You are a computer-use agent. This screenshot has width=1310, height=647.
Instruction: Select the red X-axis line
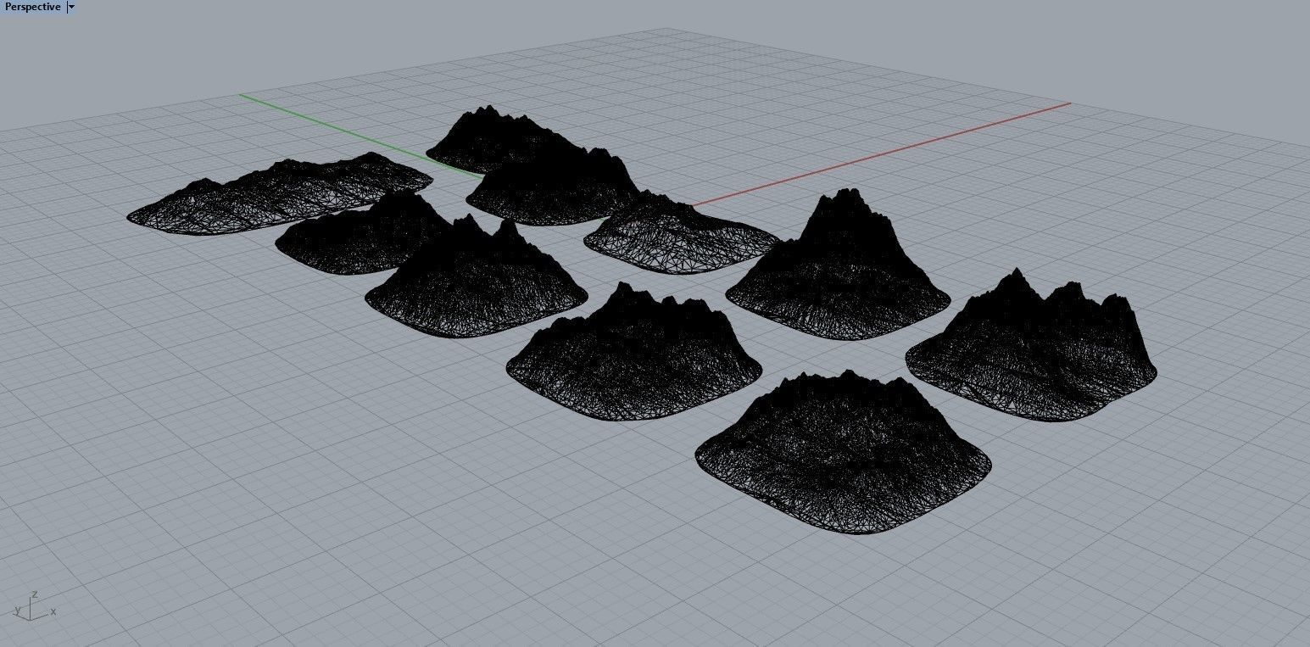pos(881,154)
